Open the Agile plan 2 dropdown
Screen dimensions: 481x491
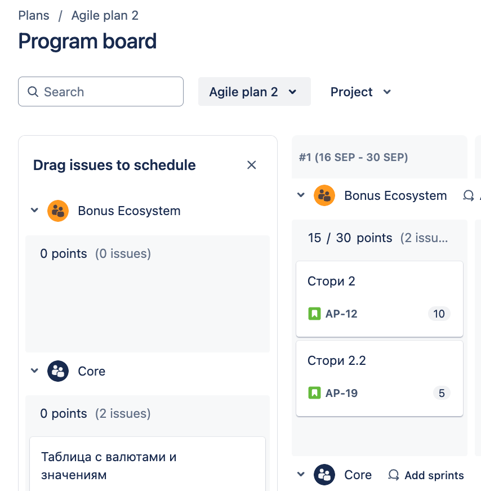point(254,92)
